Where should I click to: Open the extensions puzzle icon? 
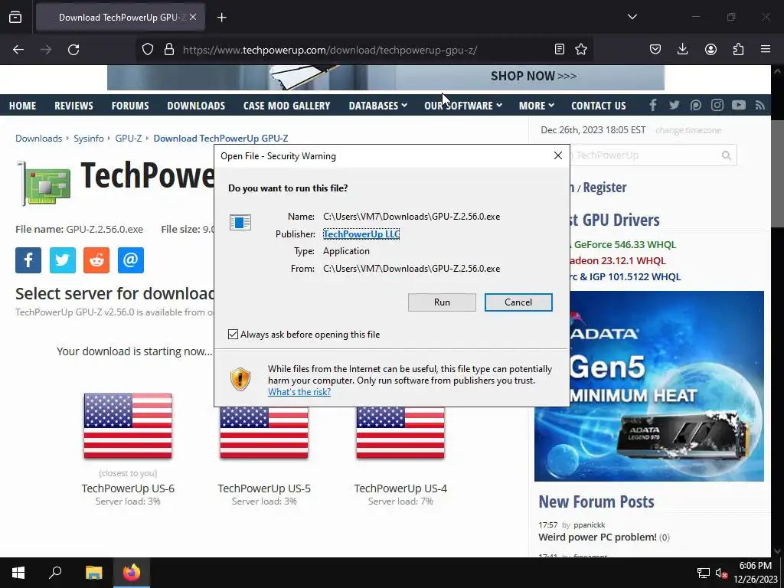pyautogui.click(x=738, y=50)
